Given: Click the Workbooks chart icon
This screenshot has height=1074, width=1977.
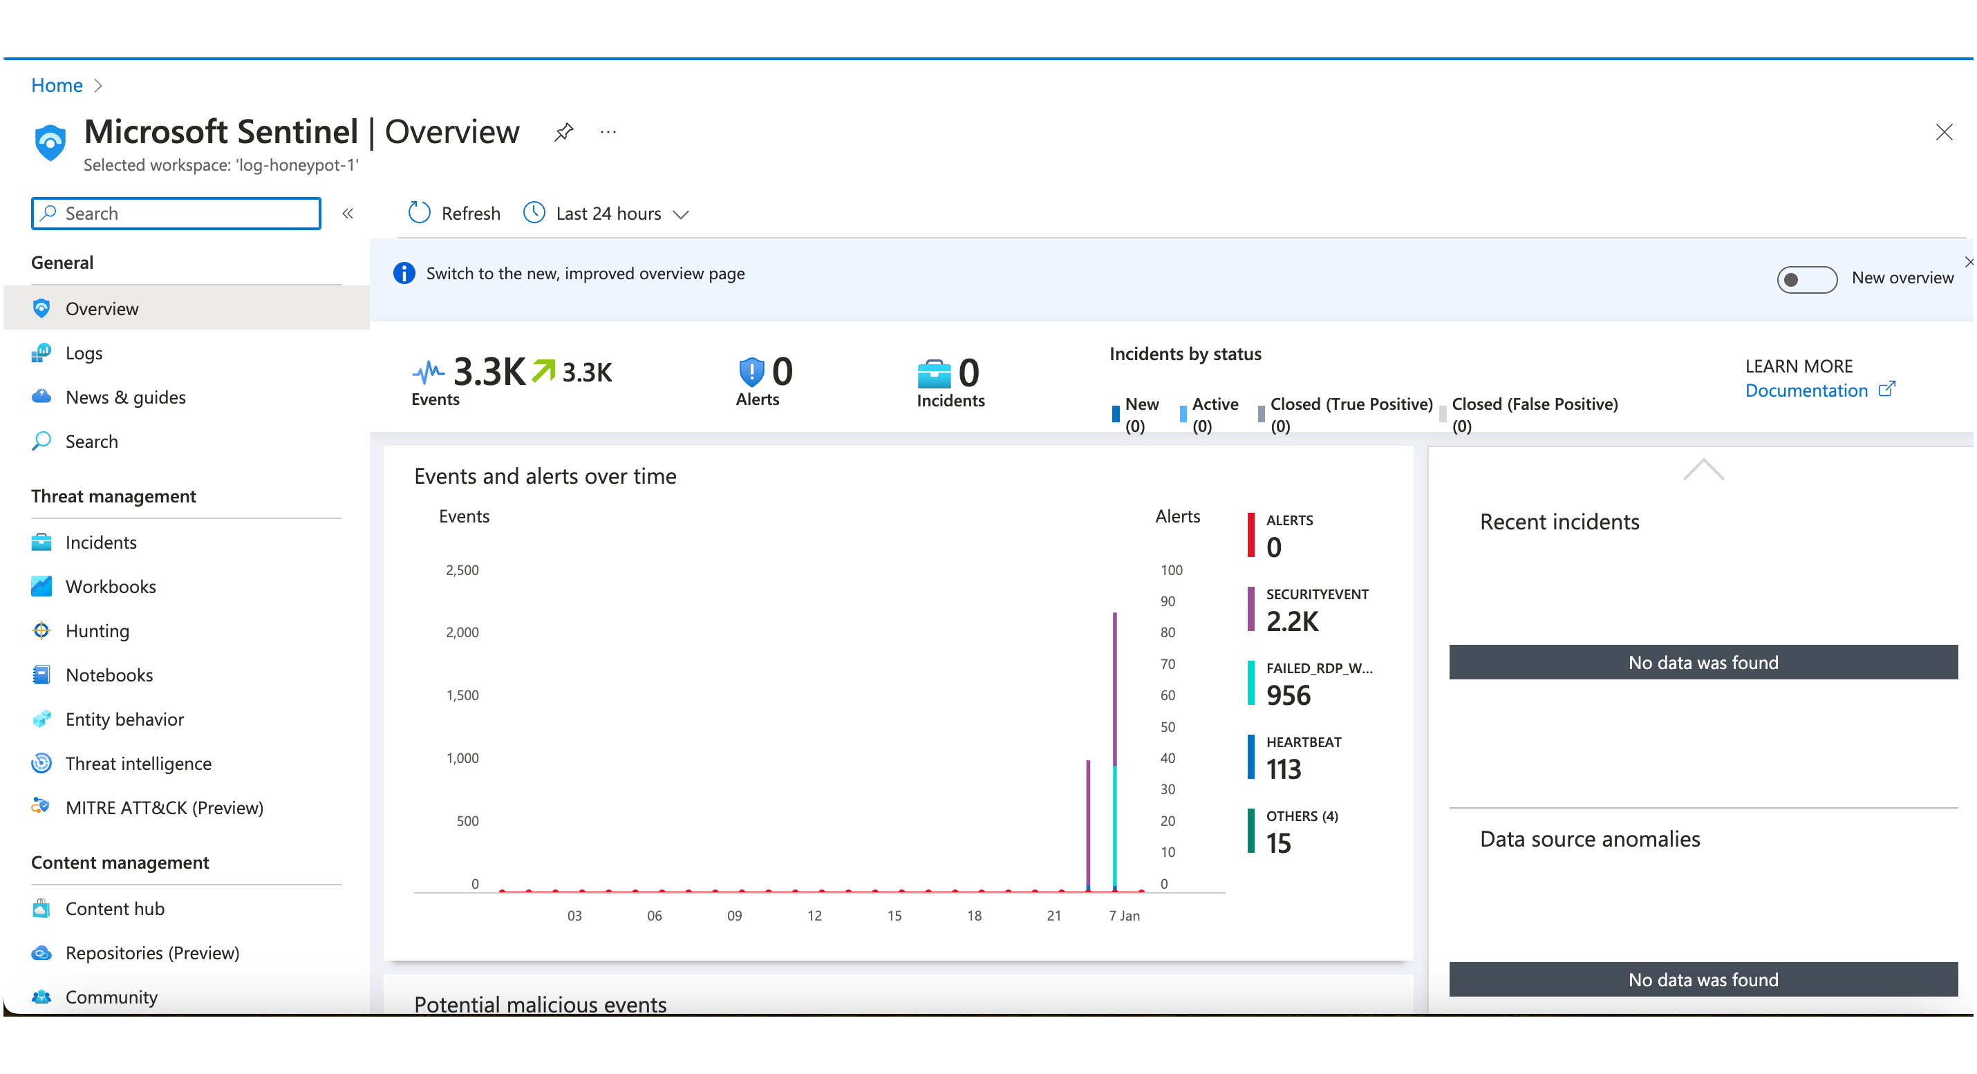Looking at the screenshot, I should [x=41, y=586].
